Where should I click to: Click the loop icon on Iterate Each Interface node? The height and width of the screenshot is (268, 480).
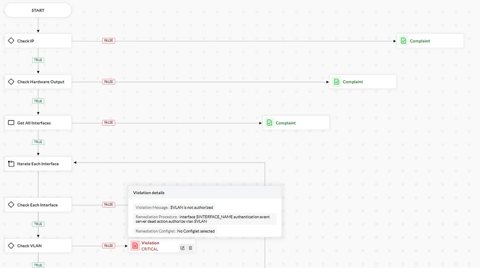[x=11, y=163]
